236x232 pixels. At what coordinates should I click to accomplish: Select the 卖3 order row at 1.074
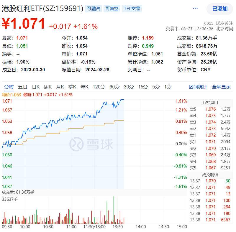pyautogui.click(x=210, y=122)
